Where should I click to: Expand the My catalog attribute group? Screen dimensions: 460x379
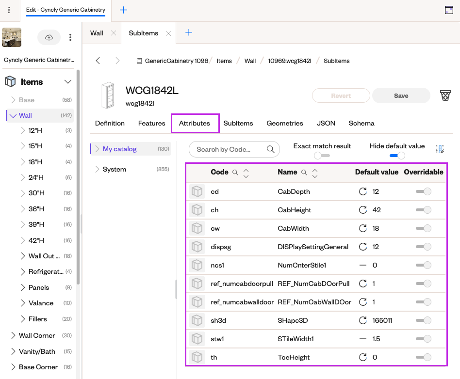click(97, 149)
